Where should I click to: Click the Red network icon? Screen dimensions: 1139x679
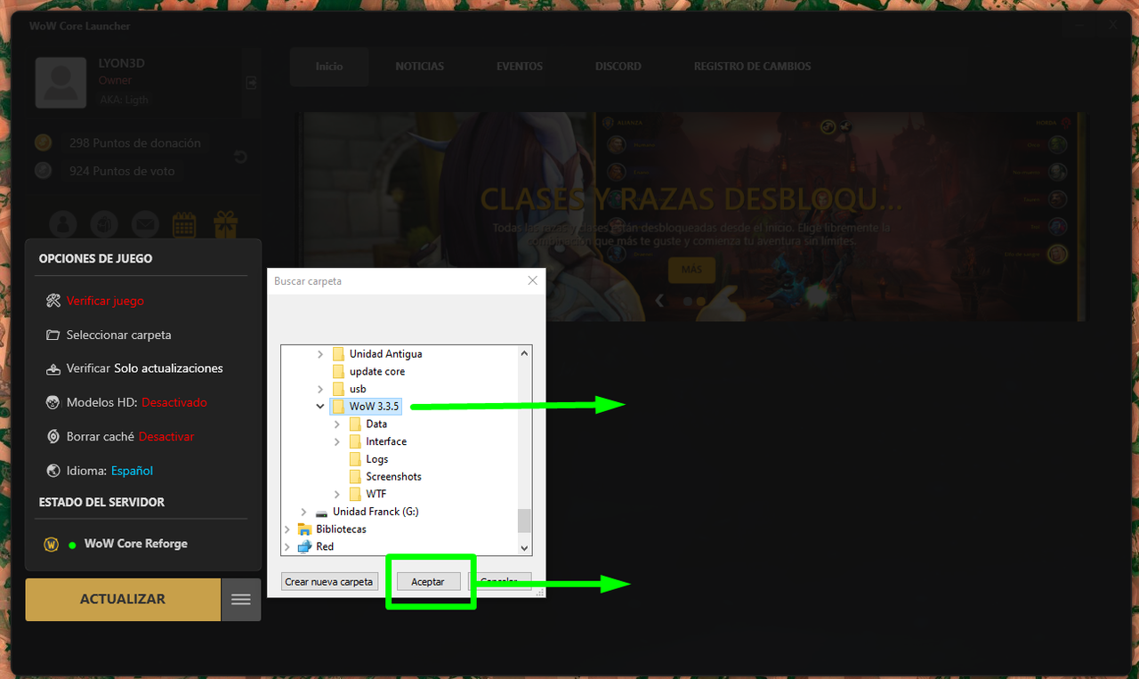[305, 546]
